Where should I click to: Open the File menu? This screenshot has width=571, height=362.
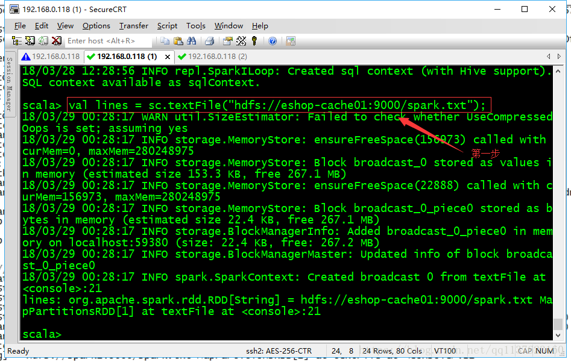20,26
